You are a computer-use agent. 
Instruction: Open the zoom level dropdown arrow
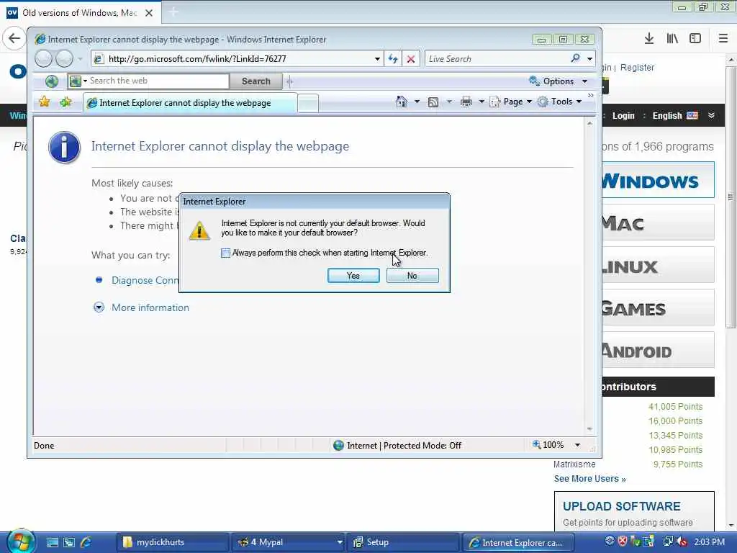[577, 445]
